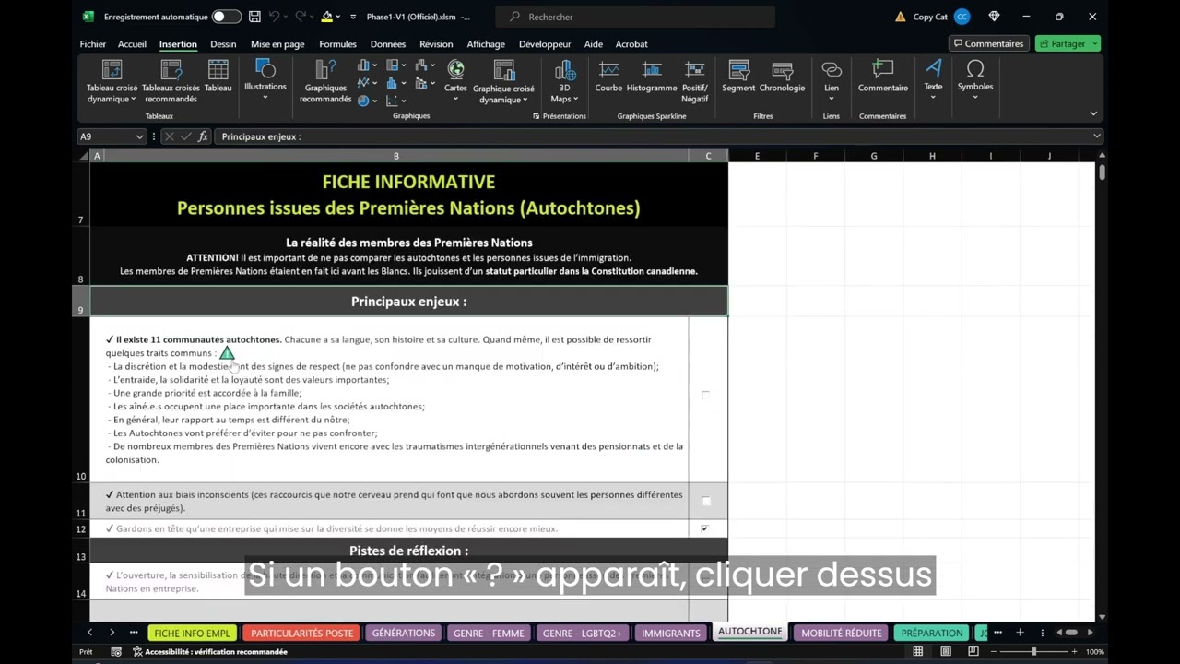This screenshot has width=1180, height=664.
Task: Insert a Segment filter
Action: click(x=738, y=77)
